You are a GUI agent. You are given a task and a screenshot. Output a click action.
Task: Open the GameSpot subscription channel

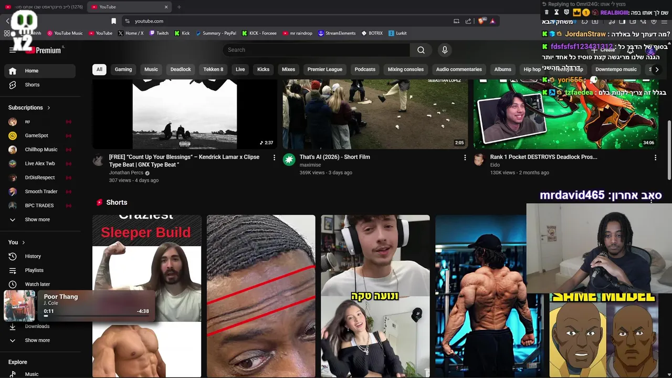coord(40,135)
